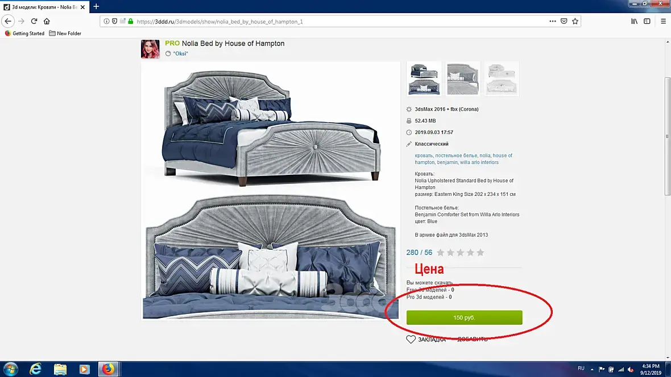Reload the page with the refresh icon
Screen dimensions: 671x377
point(34,21)
